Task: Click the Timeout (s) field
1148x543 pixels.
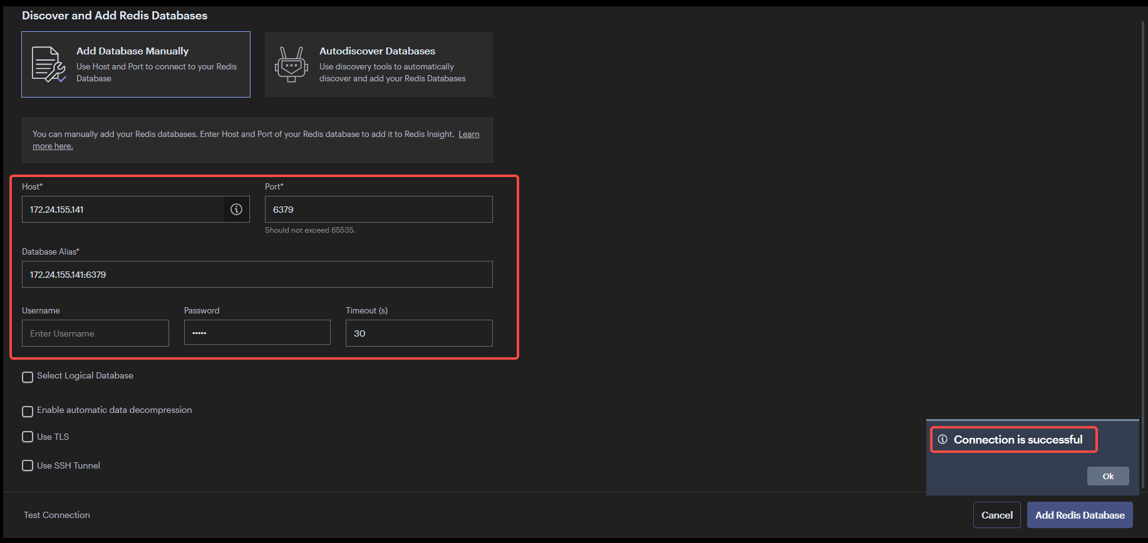Action: 418,333
